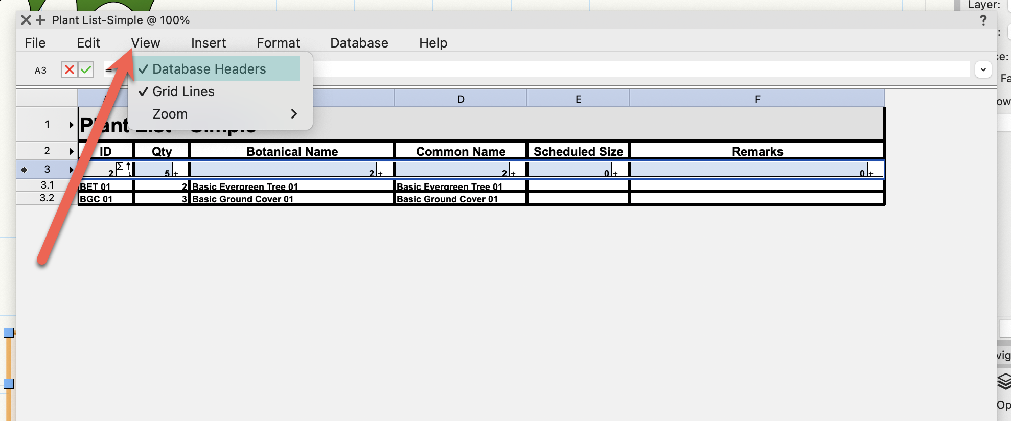Click the lower blue selection handle at left edge
Viewport: 1011px width, 421px height.
point(9,384)
